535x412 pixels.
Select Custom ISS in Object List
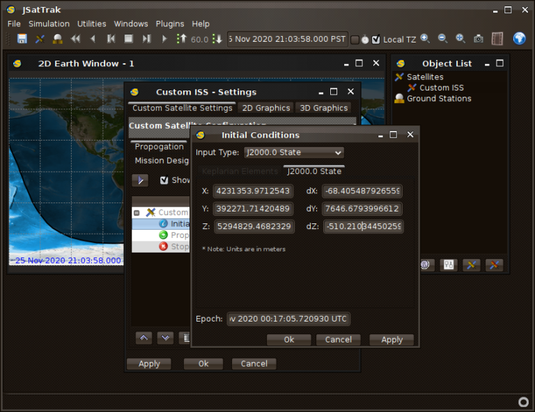441,88
